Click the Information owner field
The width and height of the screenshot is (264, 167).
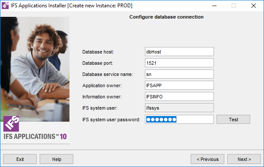tap(179, 97)
